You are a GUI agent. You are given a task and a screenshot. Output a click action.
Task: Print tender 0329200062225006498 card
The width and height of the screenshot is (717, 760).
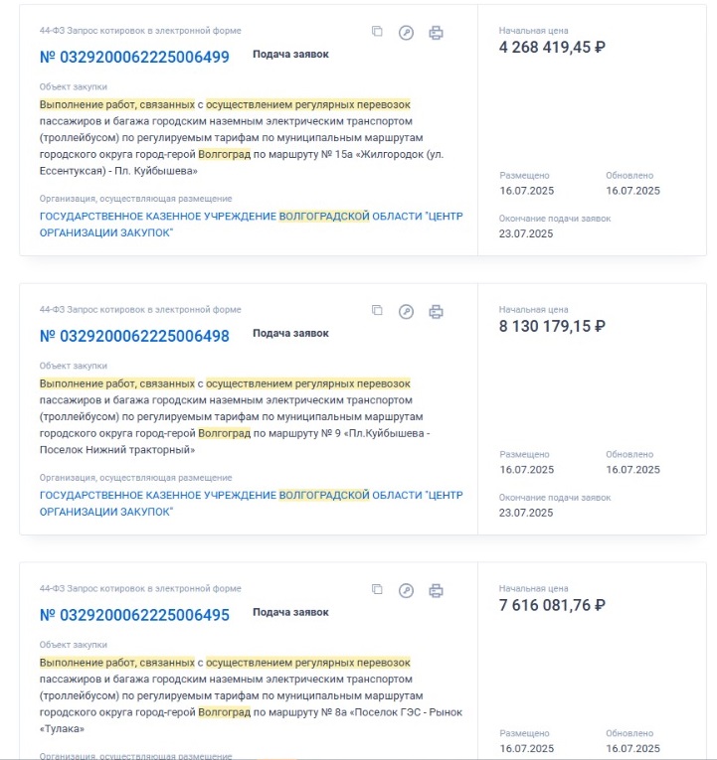(x=436, y=311)
